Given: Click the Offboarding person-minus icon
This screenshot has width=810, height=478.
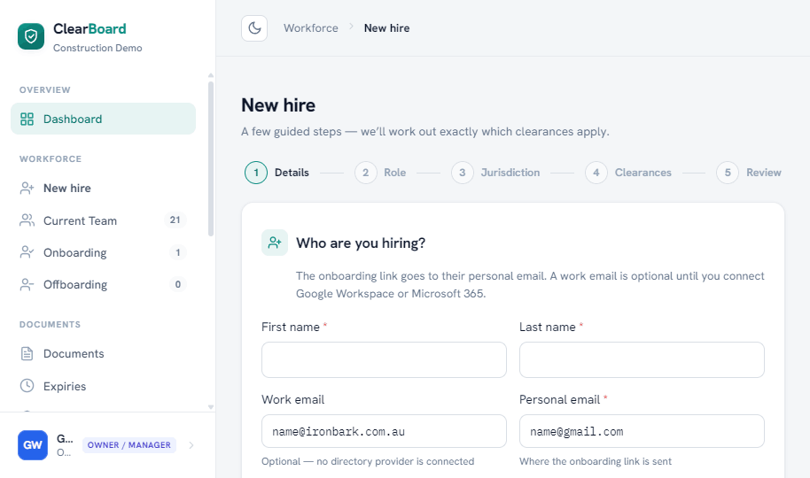Looking at the screenshot, I should tap(27, 284).
